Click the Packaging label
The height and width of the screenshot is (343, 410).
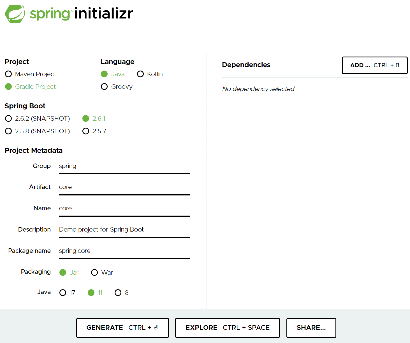[x=36, y=272]
